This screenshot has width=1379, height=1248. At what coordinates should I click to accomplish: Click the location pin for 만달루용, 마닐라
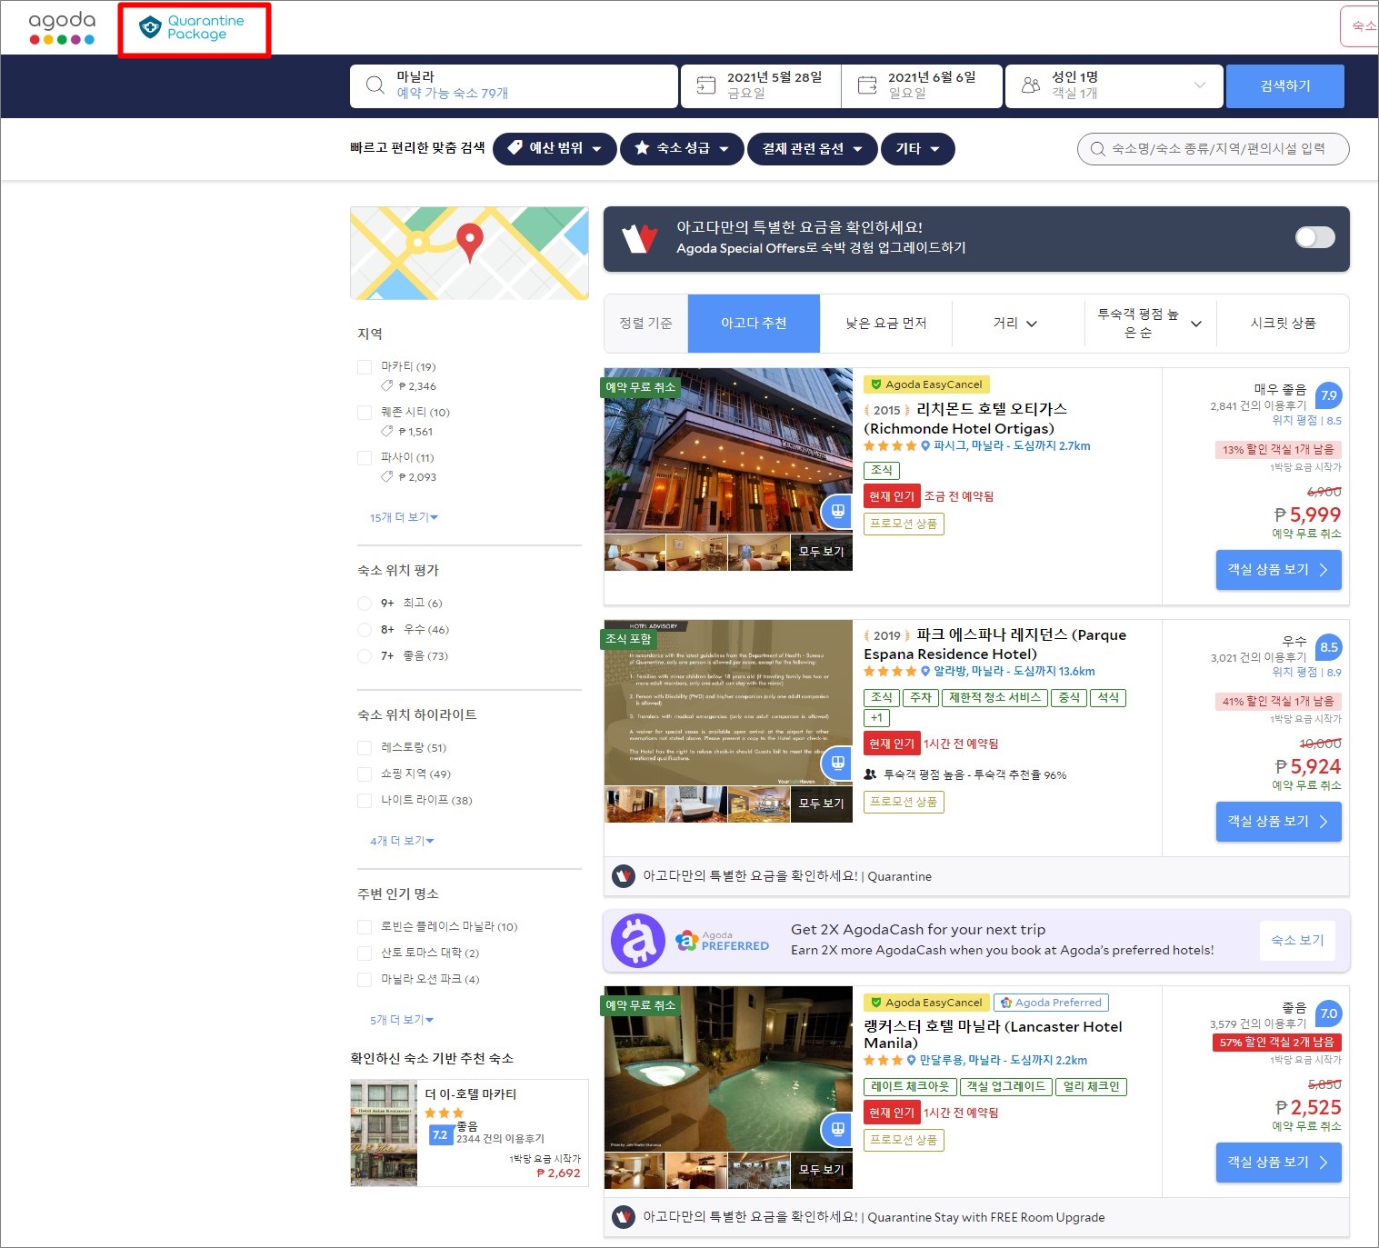point(911,1061)
